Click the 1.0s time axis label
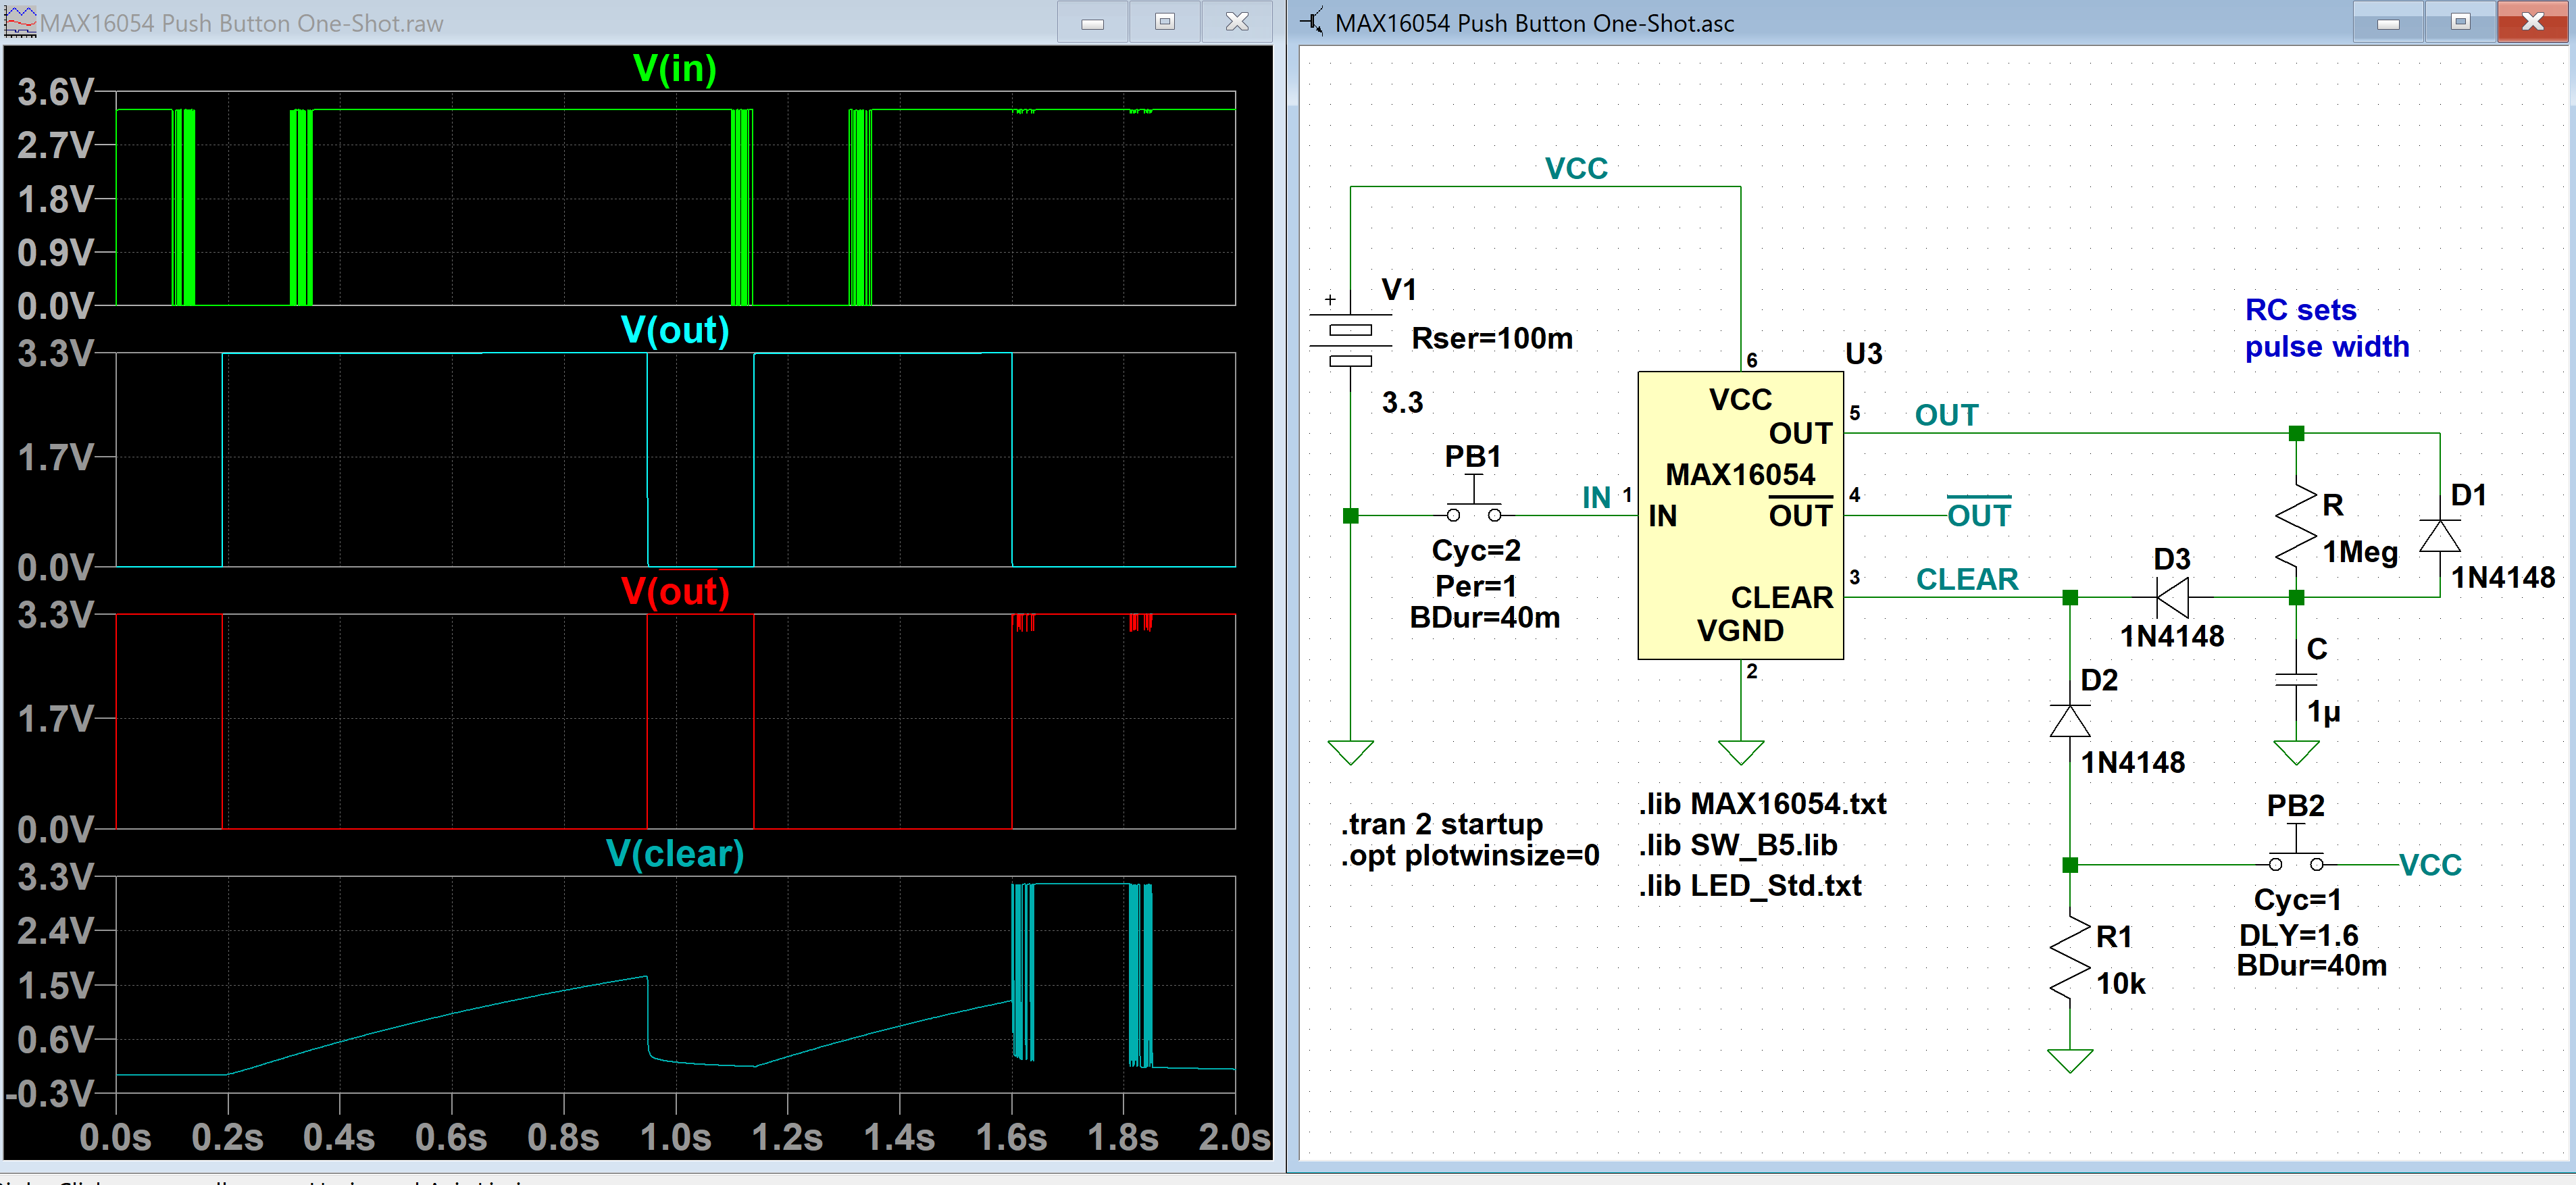Viewport: 2576px width, 1185px height. click(x=675, y=1138)
